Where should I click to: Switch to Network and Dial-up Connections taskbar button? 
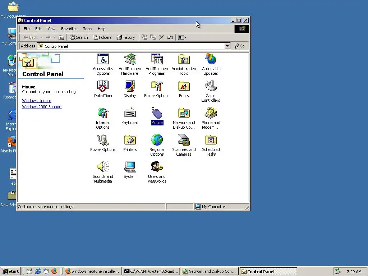210,271
